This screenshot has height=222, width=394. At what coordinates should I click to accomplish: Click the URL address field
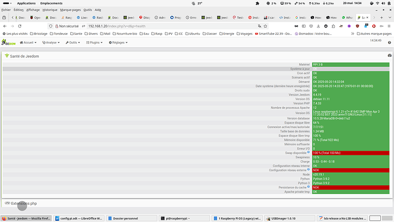tap(171, 26)
